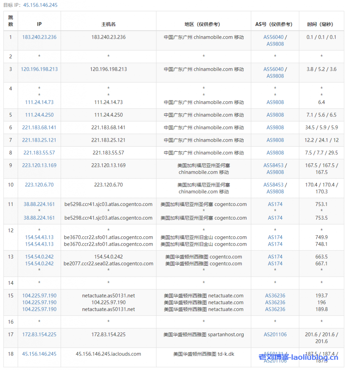Click IP link 172.83.154.225 in hop 17
Image resolution: width=347 pixels, height=370 pixels.
[x=39, y=334]
